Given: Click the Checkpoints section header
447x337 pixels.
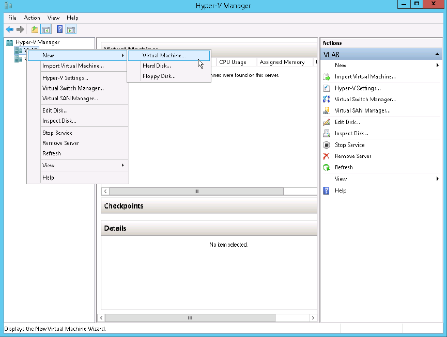Looking at the screenshot, I should point(209,206).
